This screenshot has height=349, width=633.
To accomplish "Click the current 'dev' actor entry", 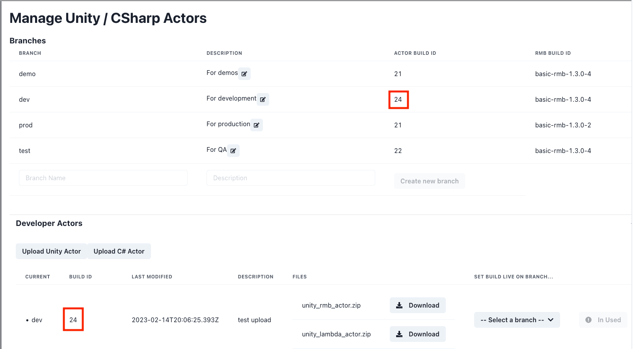I will 37,320.
